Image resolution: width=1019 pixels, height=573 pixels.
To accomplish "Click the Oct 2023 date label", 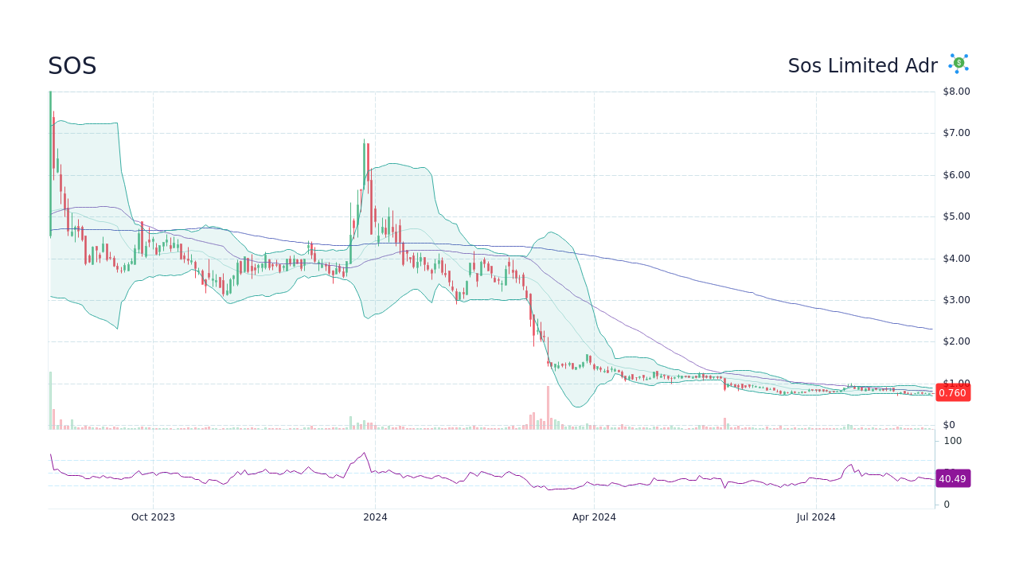I will click(x=153, y=517).
